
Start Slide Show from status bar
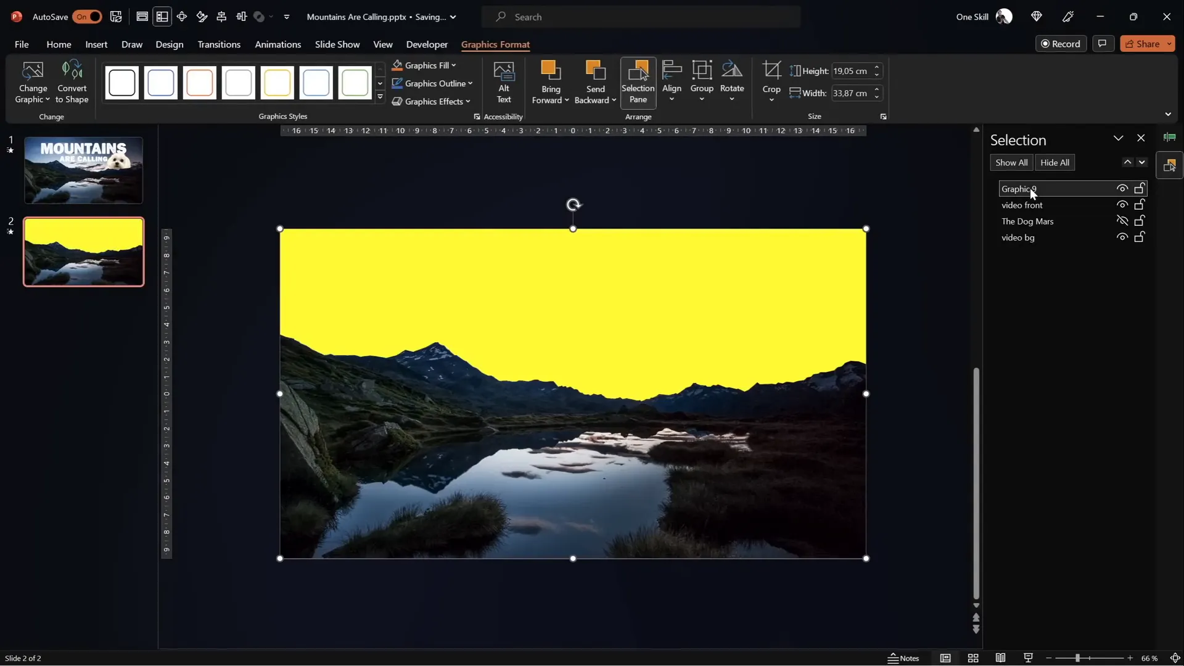pyautogui.click(x=1028, y=658)
